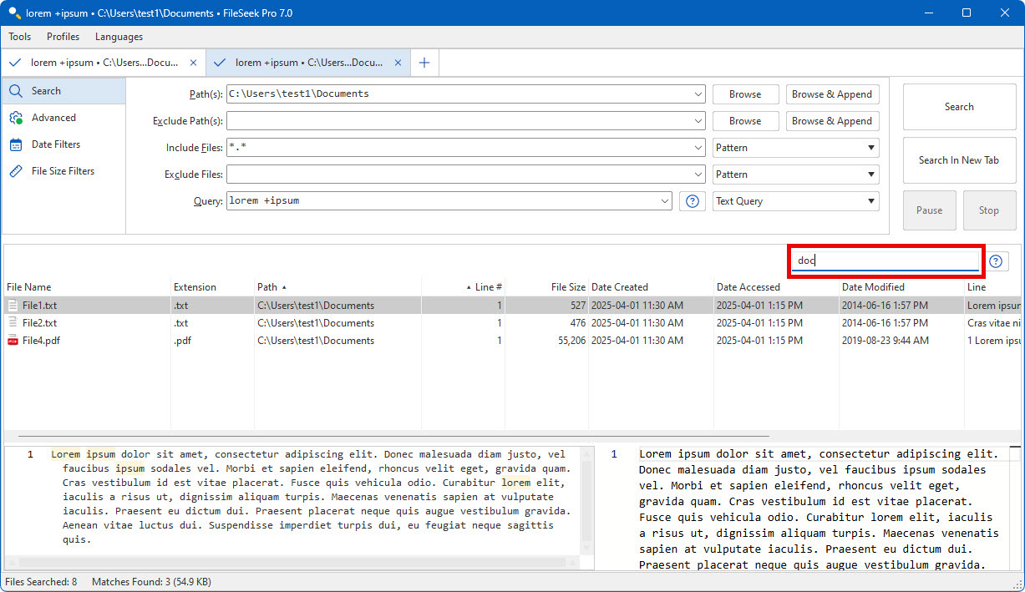1025x592 pixels.
Task: Open the Search section in sidebar
Action: tap(63, 91)
